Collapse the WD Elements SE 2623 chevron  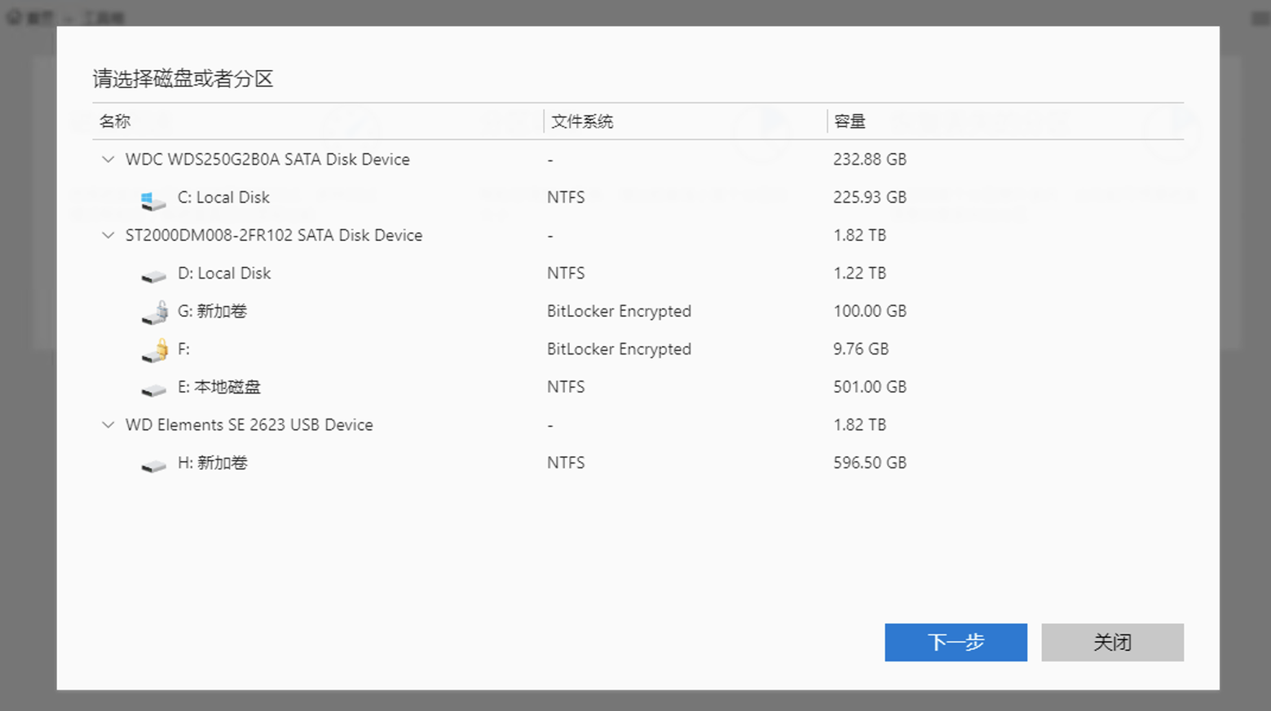pyautogui.click(x=108, y=425)
